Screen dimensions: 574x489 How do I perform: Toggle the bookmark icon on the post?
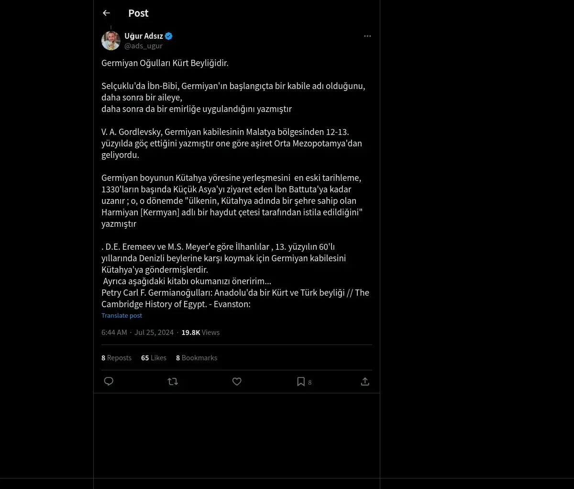[x=301, y=381]
